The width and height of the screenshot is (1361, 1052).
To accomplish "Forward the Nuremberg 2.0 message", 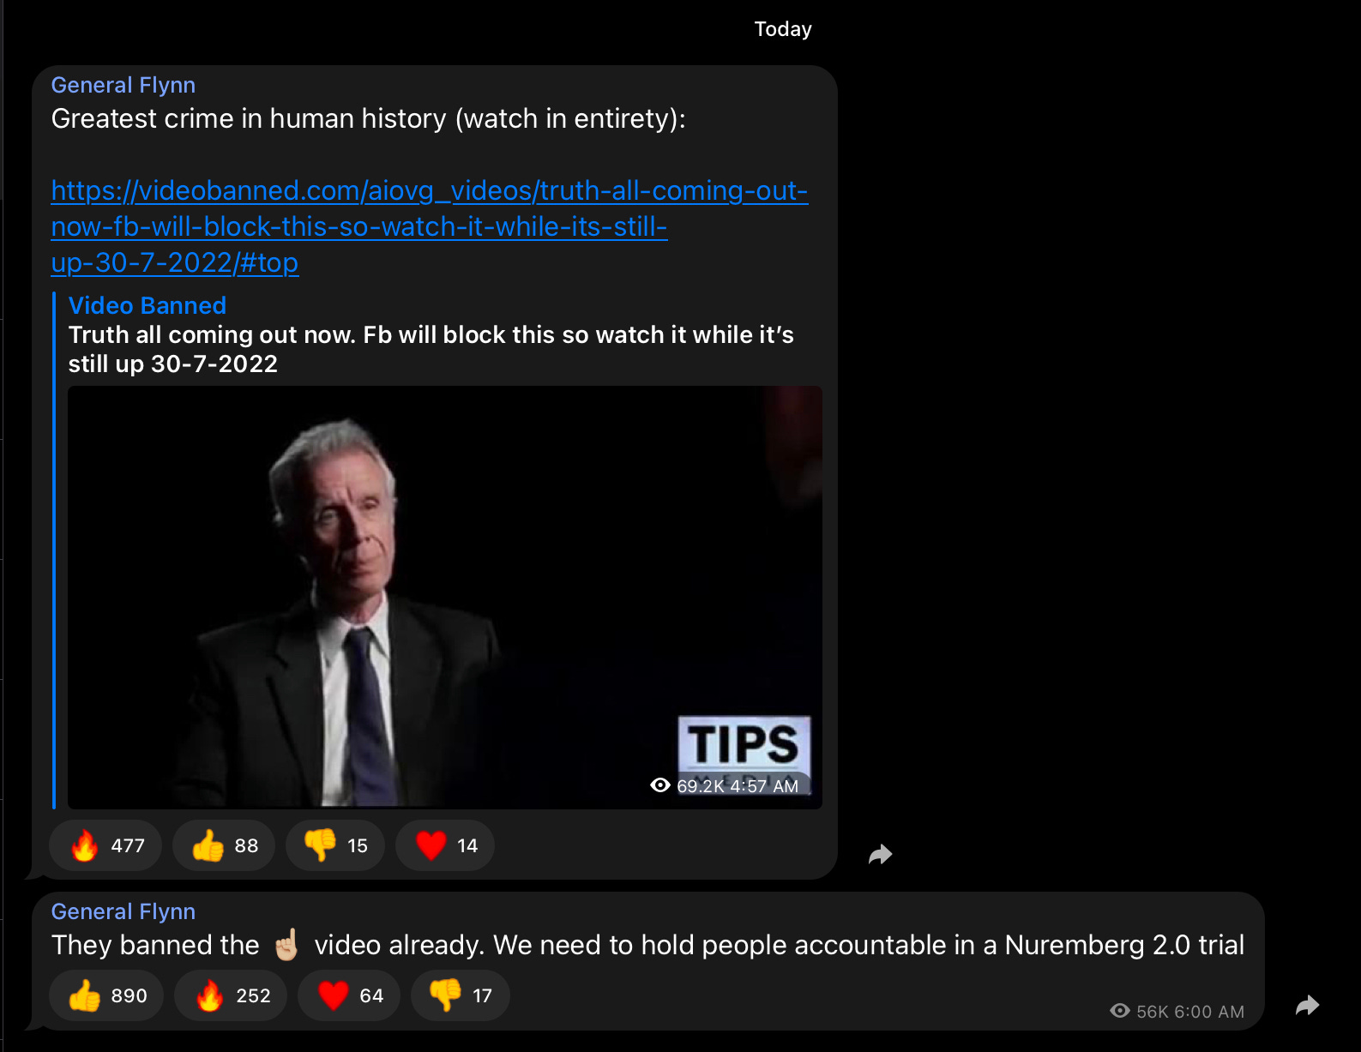I will coord(1308,1005).
